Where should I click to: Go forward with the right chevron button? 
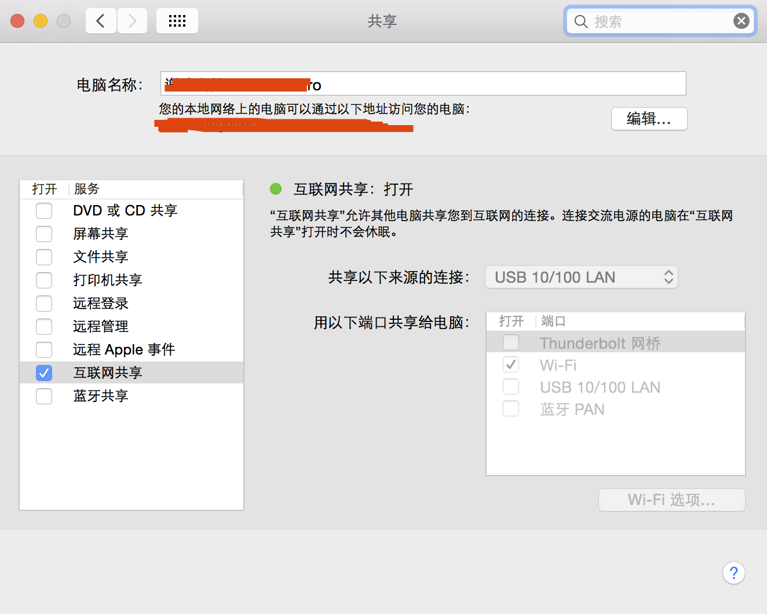132,21
